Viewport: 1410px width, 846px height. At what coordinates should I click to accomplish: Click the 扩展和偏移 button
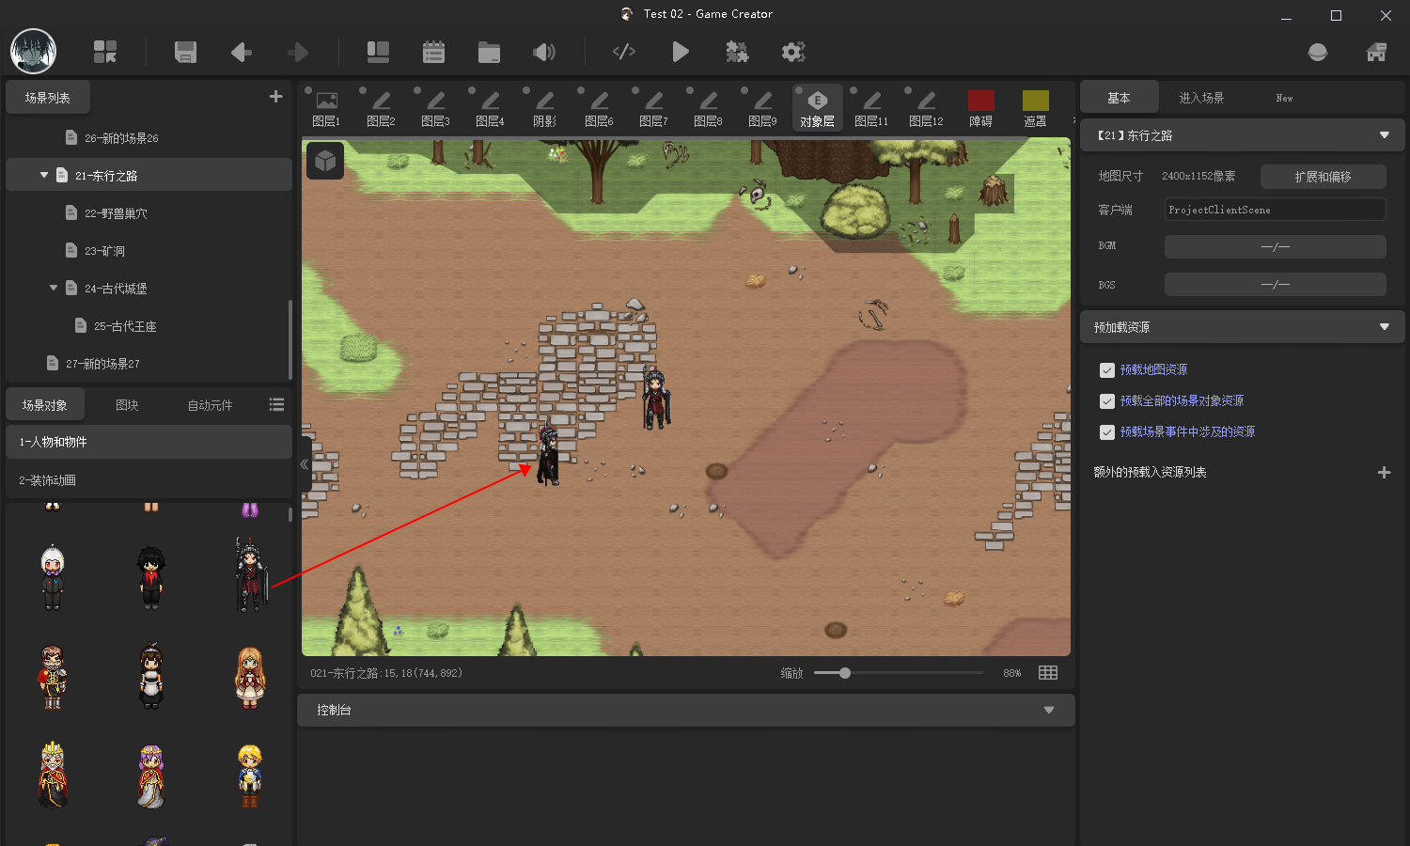1323,177
